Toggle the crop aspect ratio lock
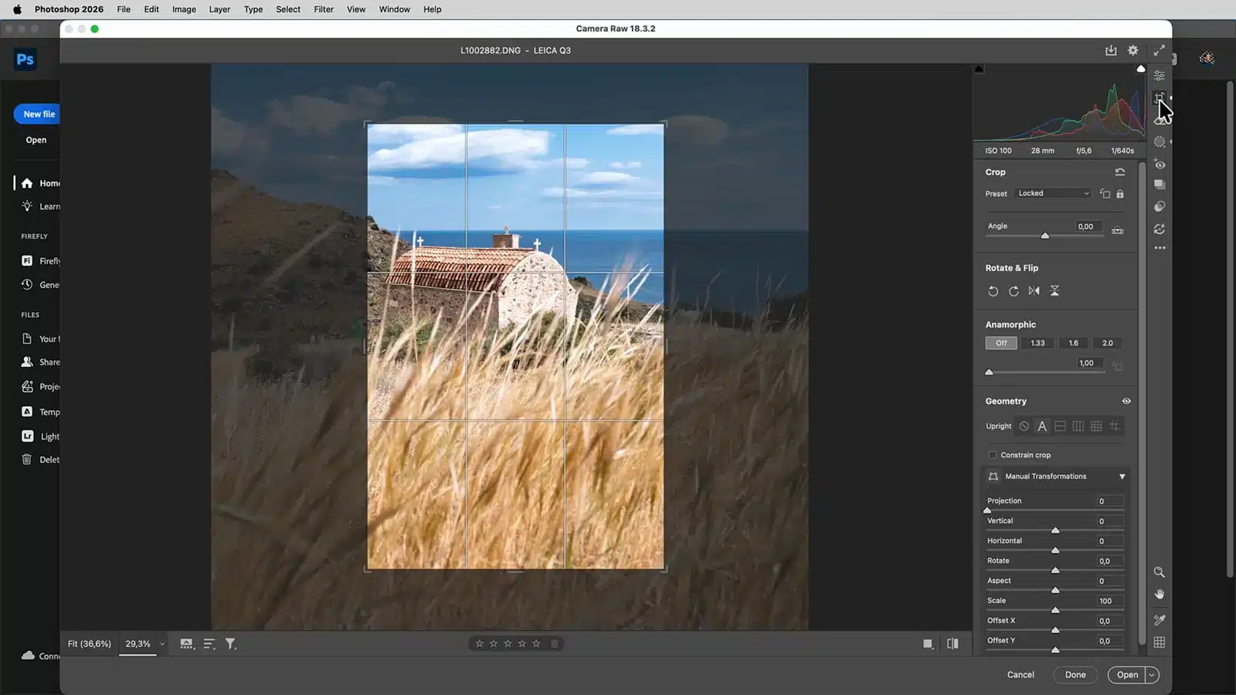Image resolution: width=1236 pixels, height=695 pixels. coord(1120,194)
